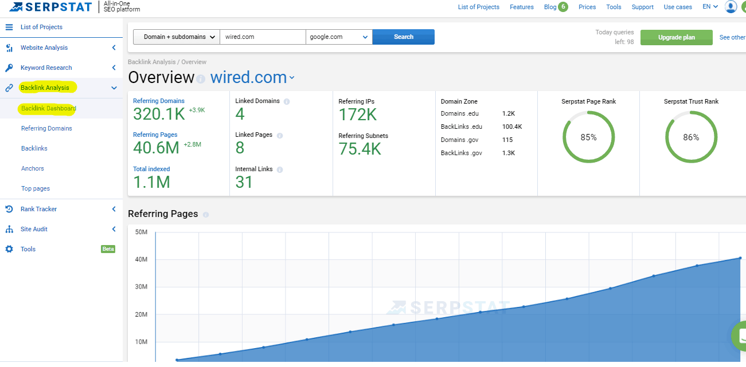Click the Beta badge next to Tools
The image size is (746, 367).
tap(108, 249)
